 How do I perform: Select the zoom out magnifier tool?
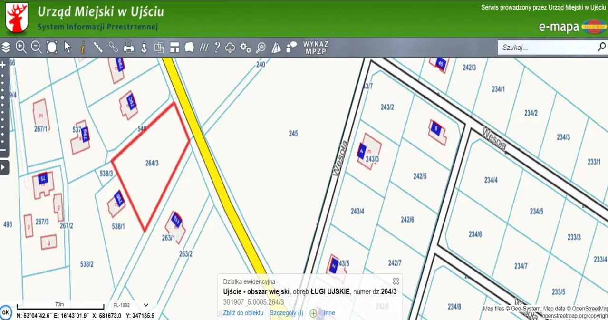point(37,47)
